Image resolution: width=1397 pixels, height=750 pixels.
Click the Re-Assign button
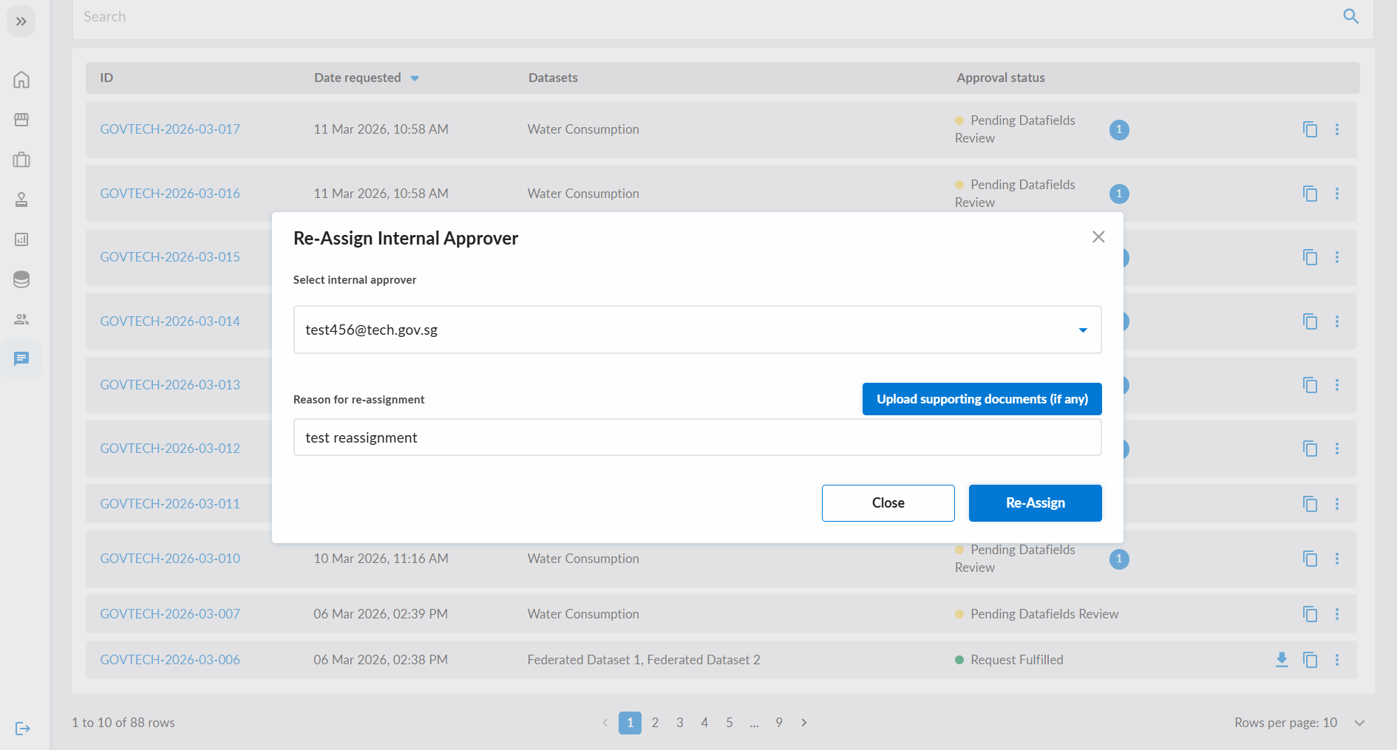(1035, 503)
